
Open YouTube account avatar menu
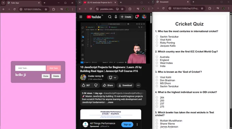(144, 17)
